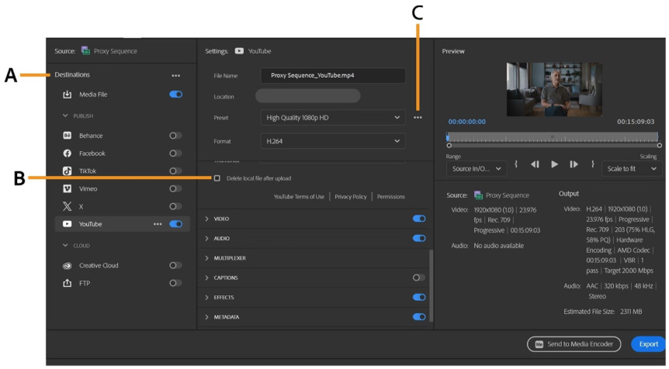Click the right range handle under timeline
The image size is (669, 369).
click(x=659, y=146)
